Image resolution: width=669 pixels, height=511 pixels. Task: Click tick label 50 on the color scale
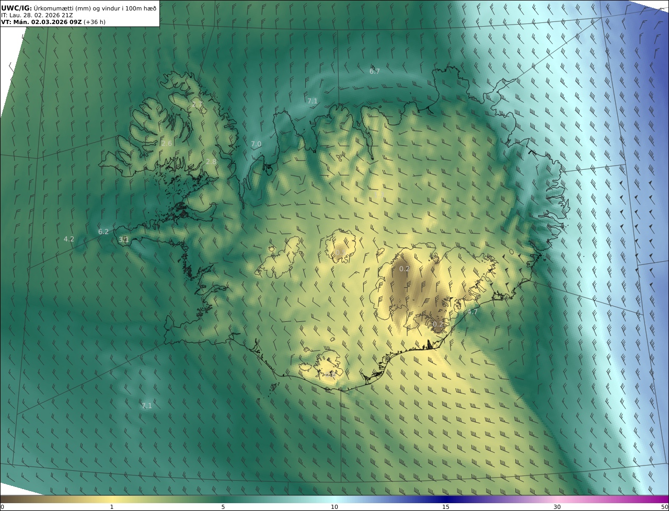[664, 507]
